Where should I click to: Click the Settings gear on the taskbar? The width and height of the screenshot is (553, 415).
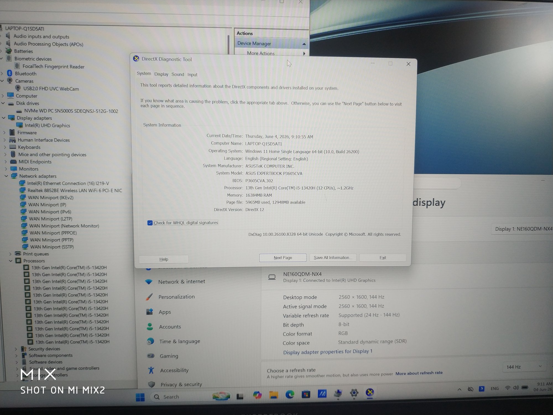click(354, 393)
